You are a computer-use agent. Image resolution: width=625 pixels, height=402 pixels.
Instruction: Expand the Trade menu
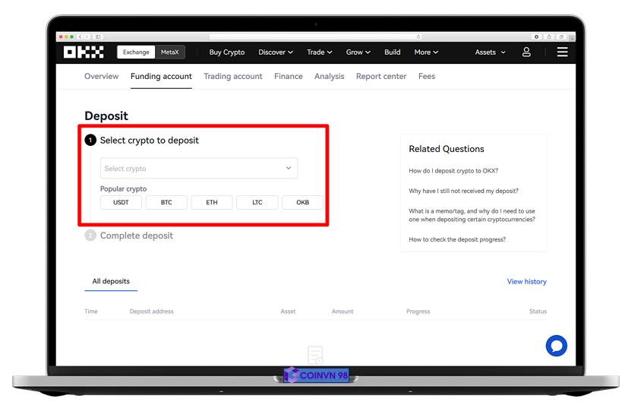(319, 52)
